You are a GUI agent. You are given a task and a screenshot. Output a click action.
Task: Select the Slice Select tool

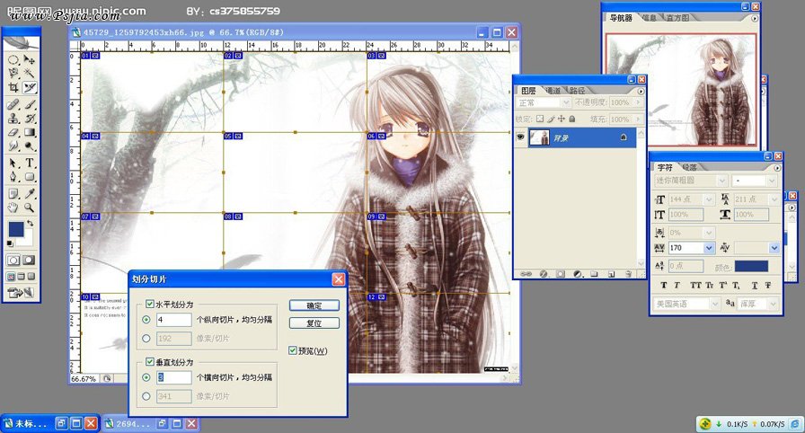coord(30,88)
